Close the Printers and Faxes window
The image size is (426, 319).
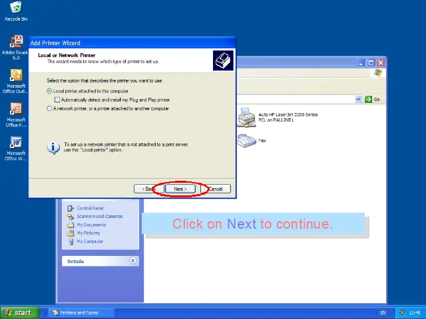[x=381, y=63]
